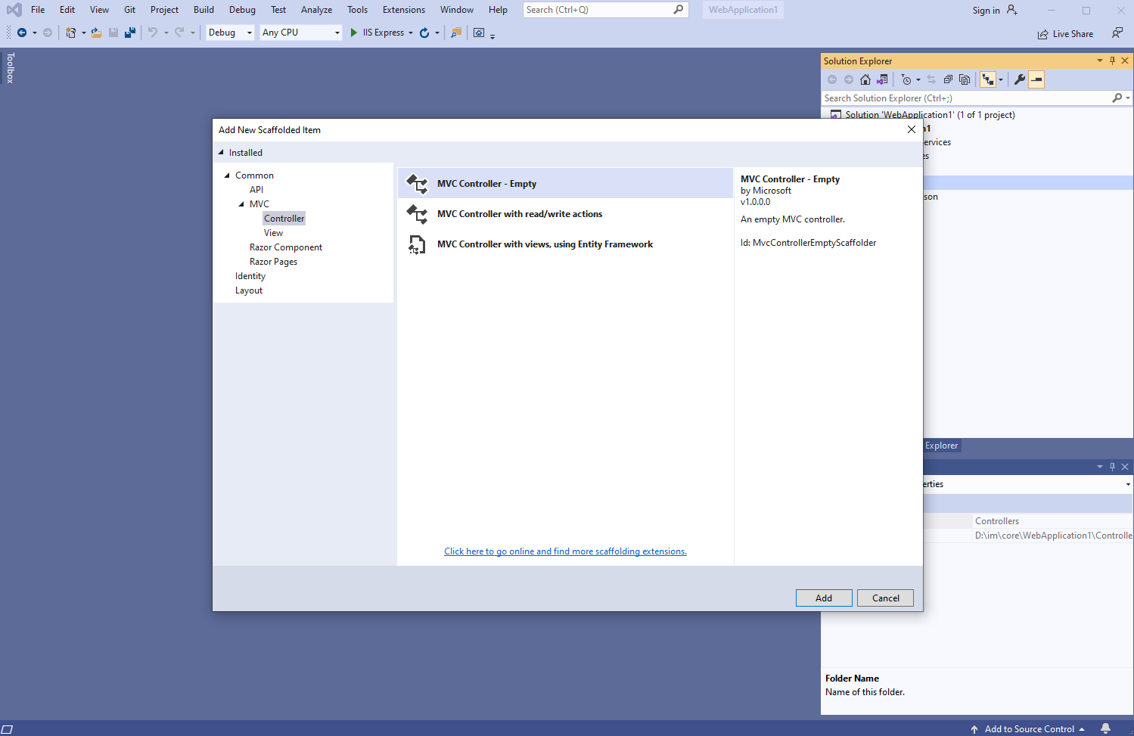Toggle the Preview Selected Items button
The height and width of the screenshot is (736, 1134).
1036,79
